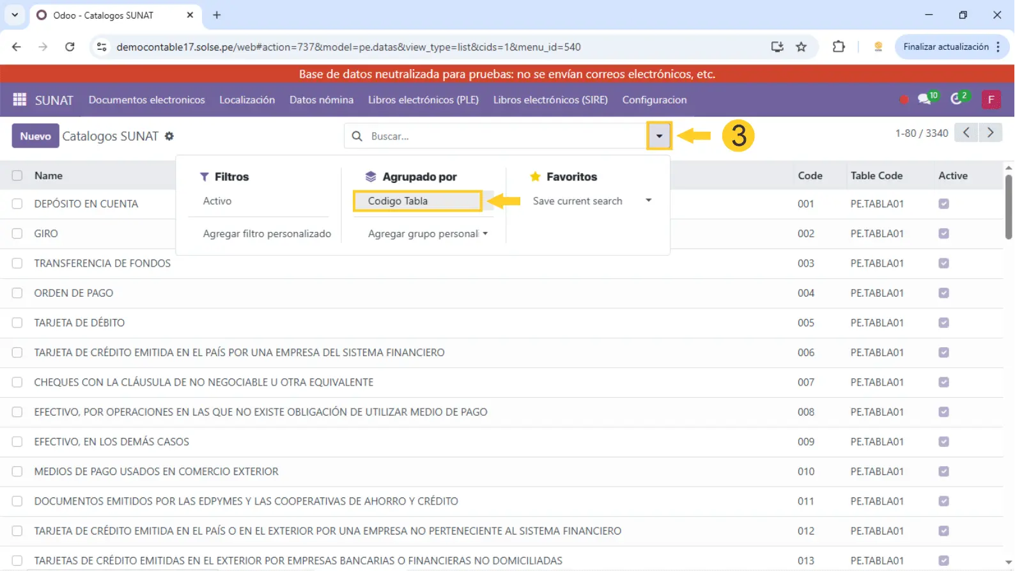Image resolution: width=1015 pixels, height=571 pixels.
Task: Group by Codigo Tabla
Action: pyautogui.click(x=417, y=201)
